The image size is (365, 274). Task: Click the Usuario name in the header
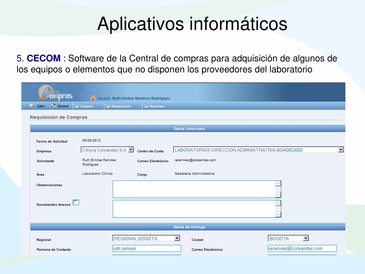[x=141, y=98]
